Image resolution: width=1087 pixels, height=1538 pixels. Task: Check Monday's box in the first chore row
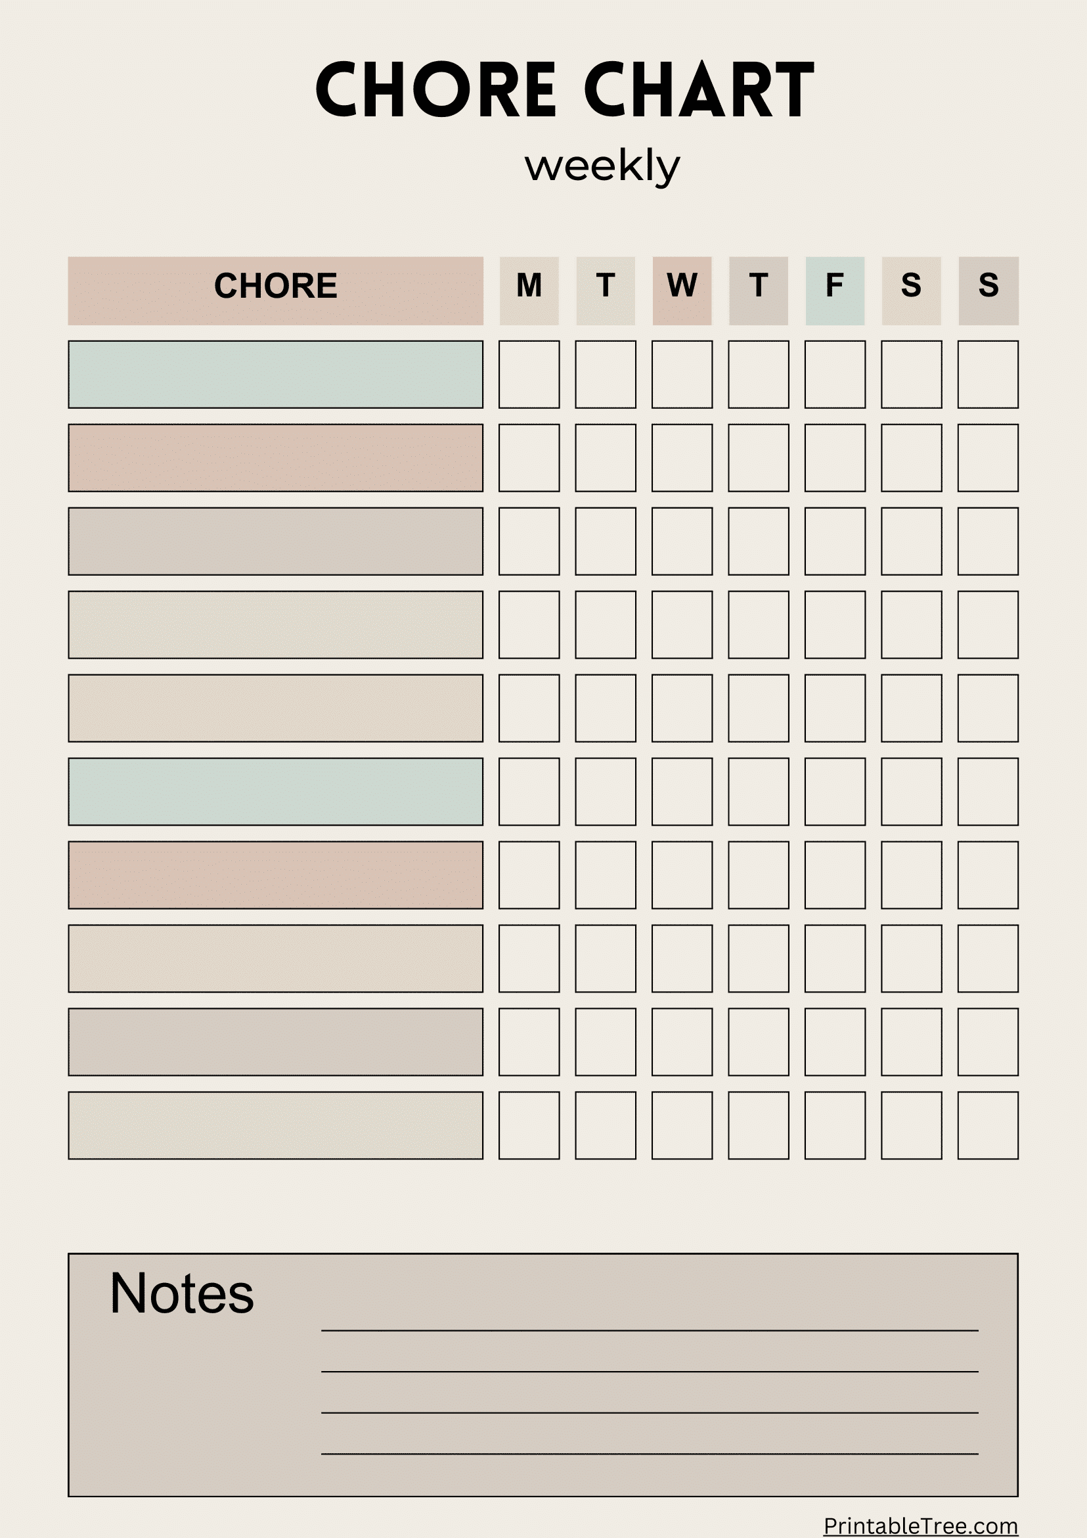(x=529, y=375)
